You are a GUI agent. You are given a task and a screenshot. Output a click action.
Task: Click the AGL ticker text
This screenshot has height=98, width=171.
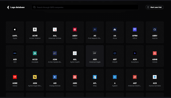point(75,59)
